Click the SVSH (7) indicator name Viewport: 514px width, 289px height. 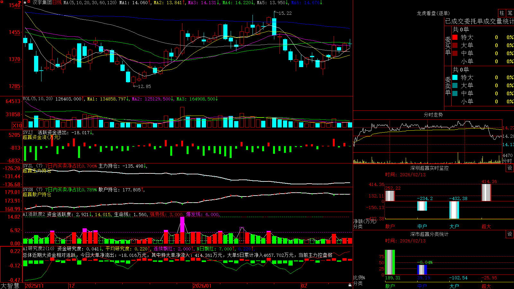point(32,190)
